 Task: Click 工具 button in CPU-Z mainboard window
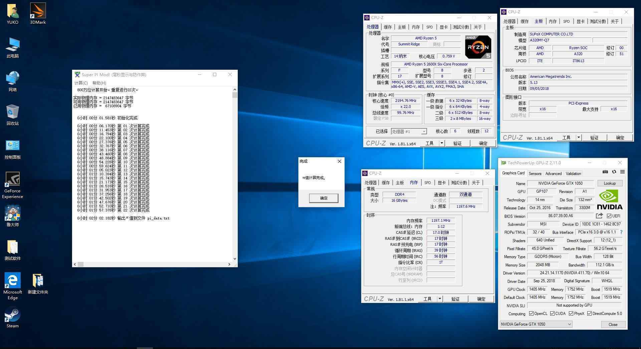(566, 138)
